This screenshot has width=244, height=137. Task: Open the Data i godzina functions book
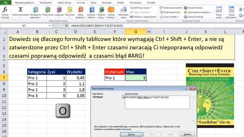80,13
